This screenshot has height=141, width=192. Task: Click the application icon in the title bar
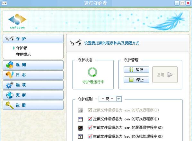pos(4,3)
